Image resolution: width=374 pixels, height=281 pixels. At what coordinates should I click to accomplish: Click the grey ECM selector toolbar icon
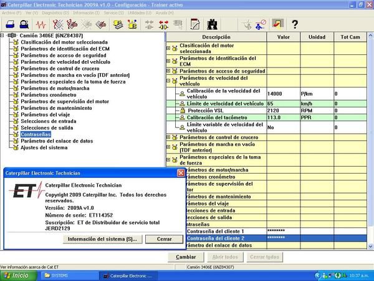[178, 24]
